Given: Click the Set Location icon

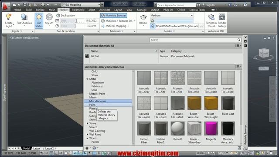Looking at the screenshot, I should point(58,16).
